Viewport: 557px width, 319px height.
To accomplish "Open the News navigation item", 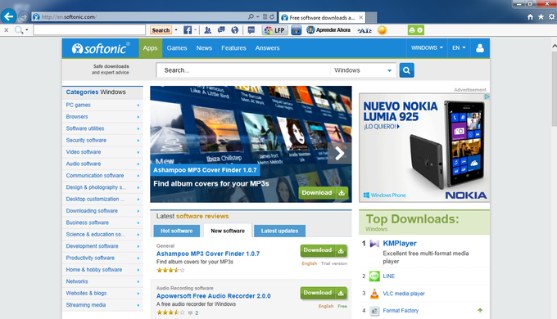I will [x=204, y=48].
